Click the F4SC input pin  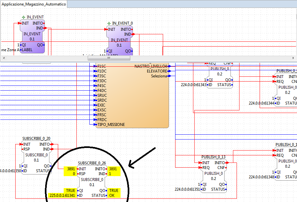point(102,86)
